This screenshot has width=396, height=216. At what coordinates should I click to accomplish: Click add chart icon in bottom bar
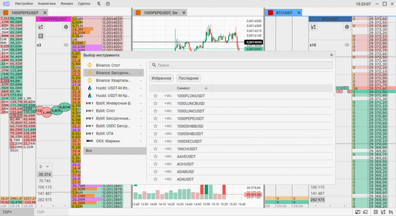[383, 212]
